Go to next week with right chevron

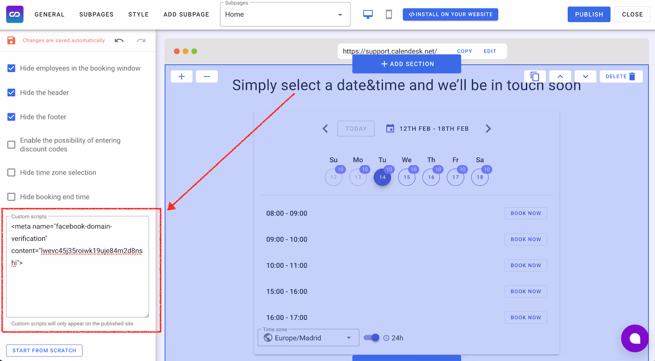tap(488, 129)
